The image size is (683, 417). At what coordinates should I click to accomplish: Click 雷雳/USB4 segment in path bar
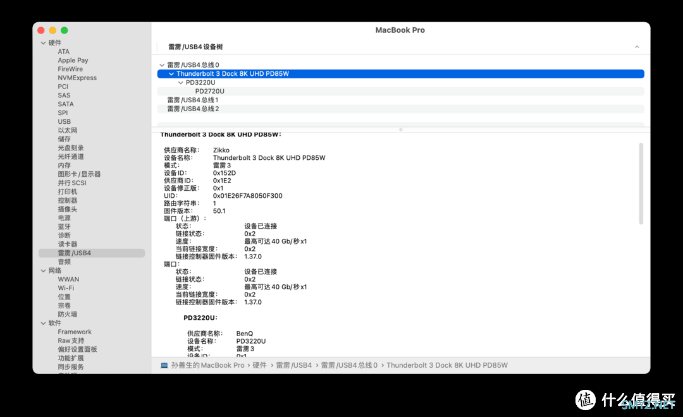pyautogui.click(x=293, y=366)
